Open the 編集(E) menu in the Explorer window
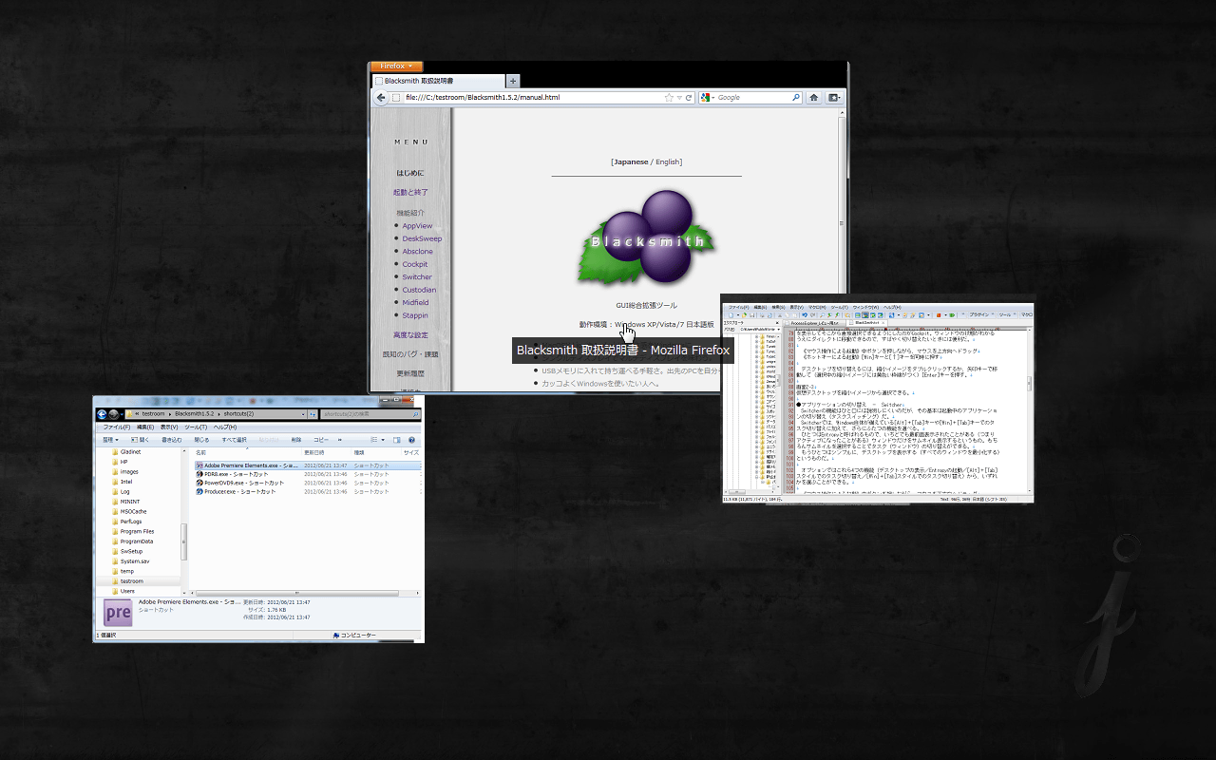1216x760 pixels. (x=144, y=427)
